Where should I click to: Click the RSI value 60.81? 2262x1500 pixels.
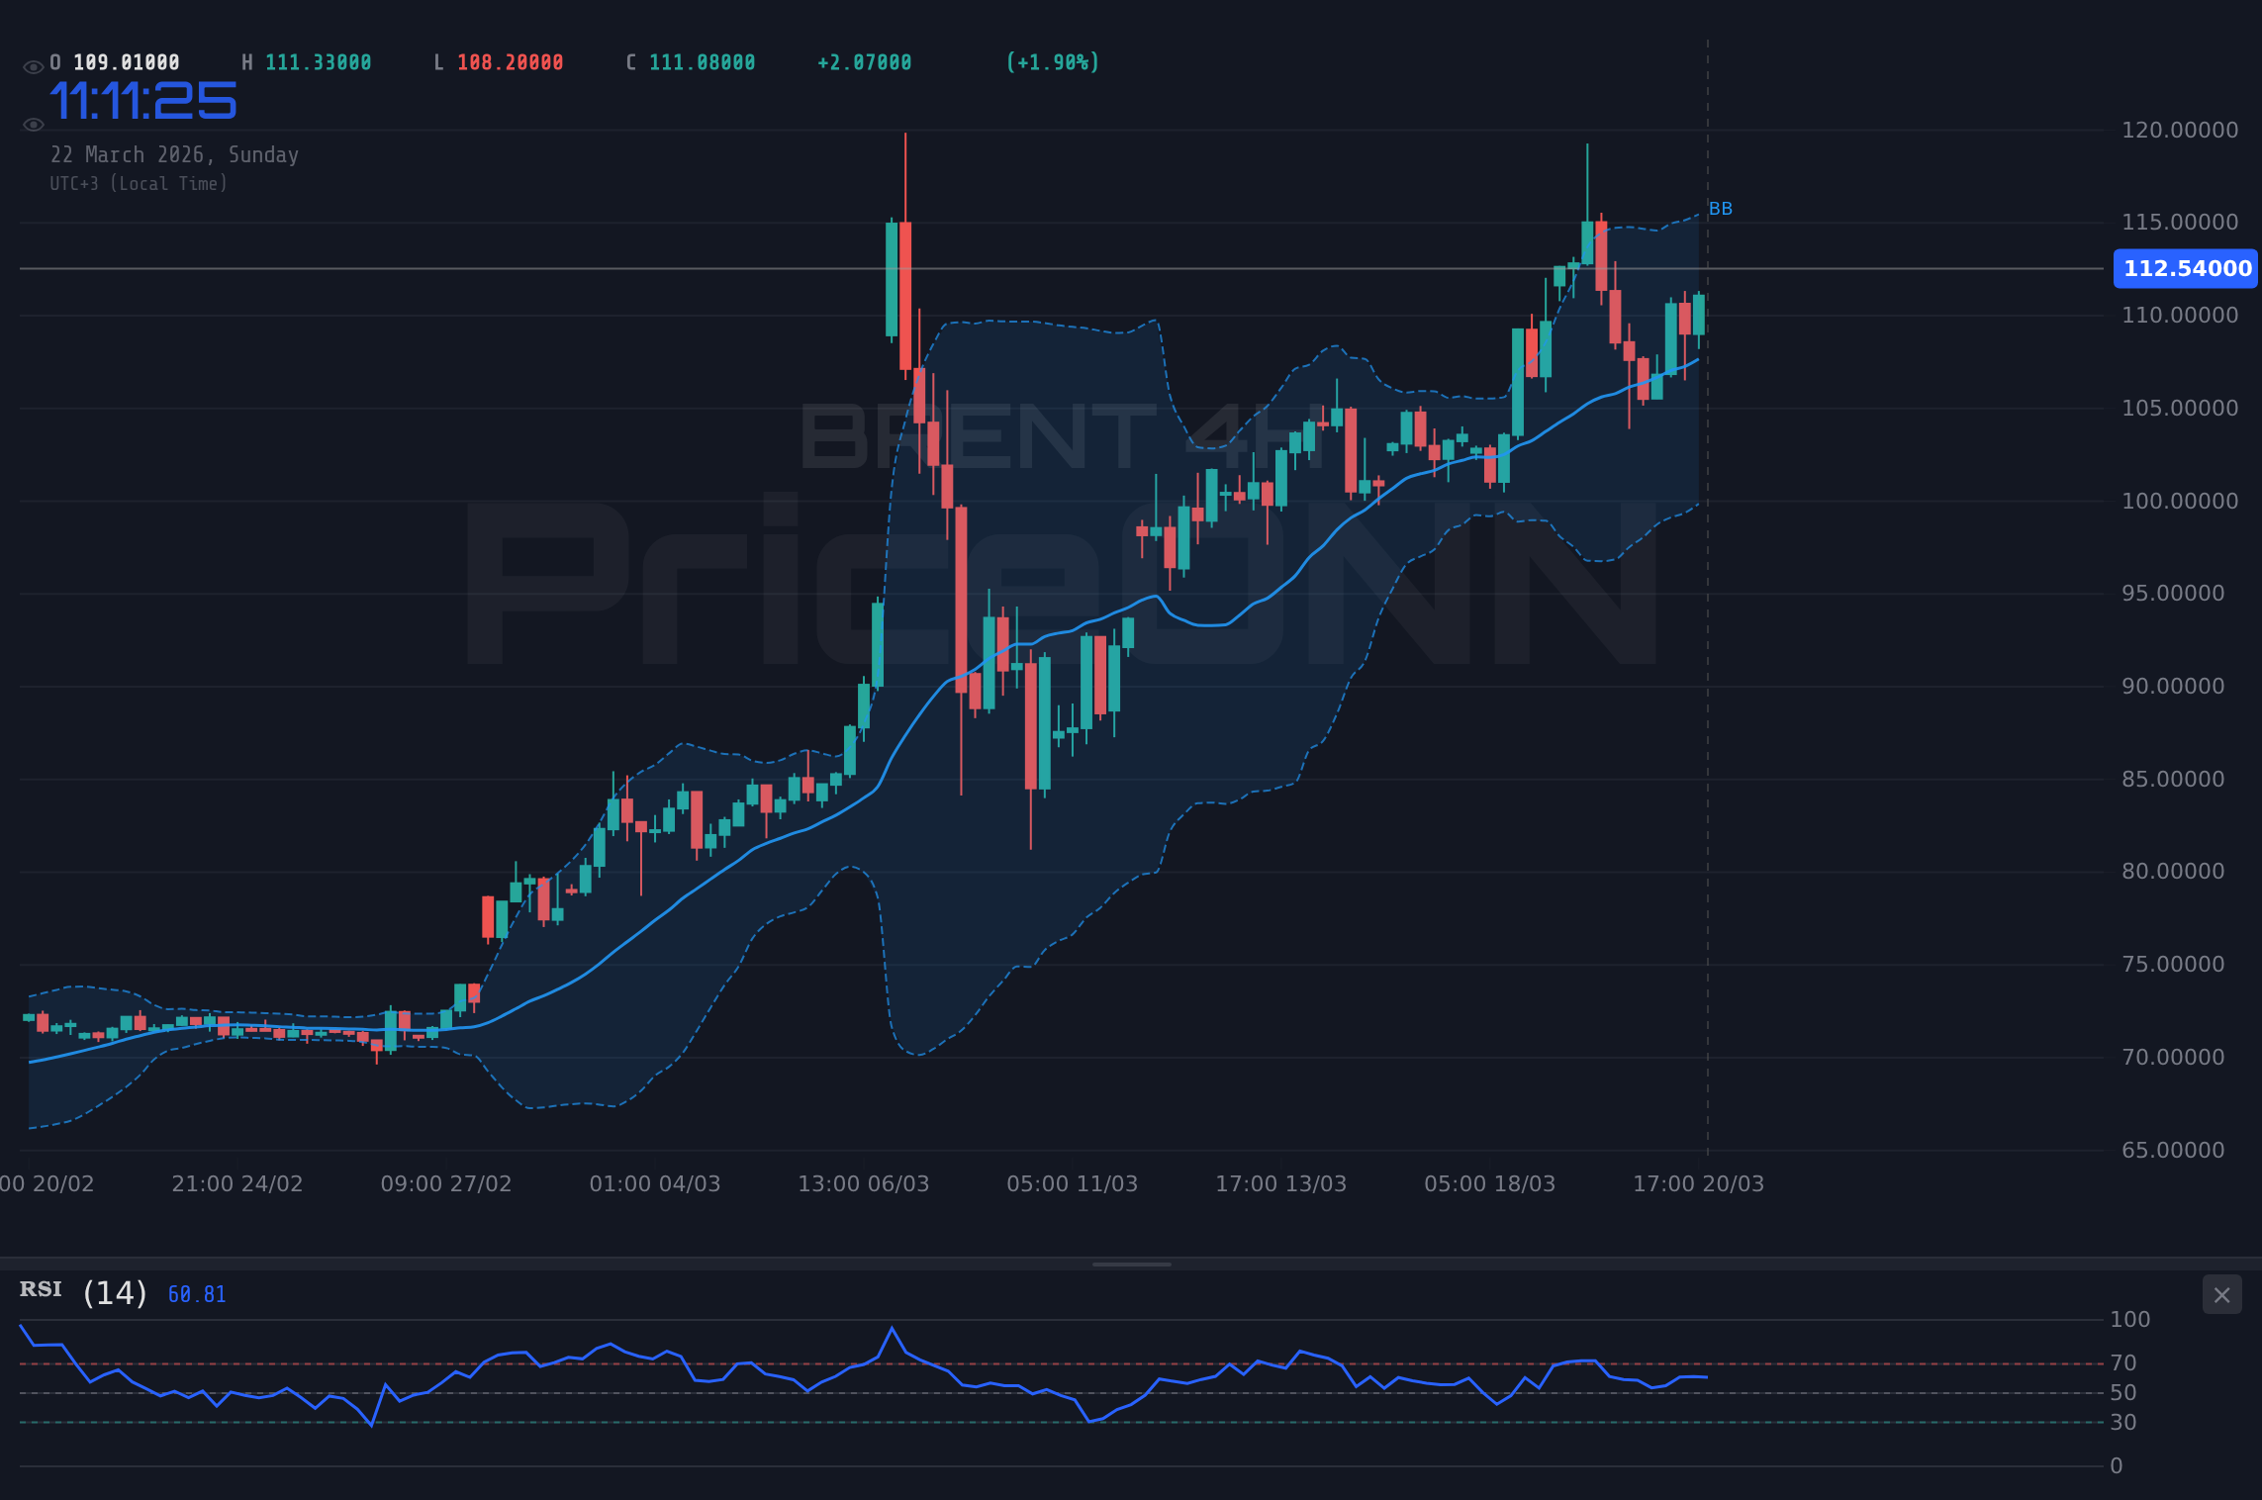195,1293
